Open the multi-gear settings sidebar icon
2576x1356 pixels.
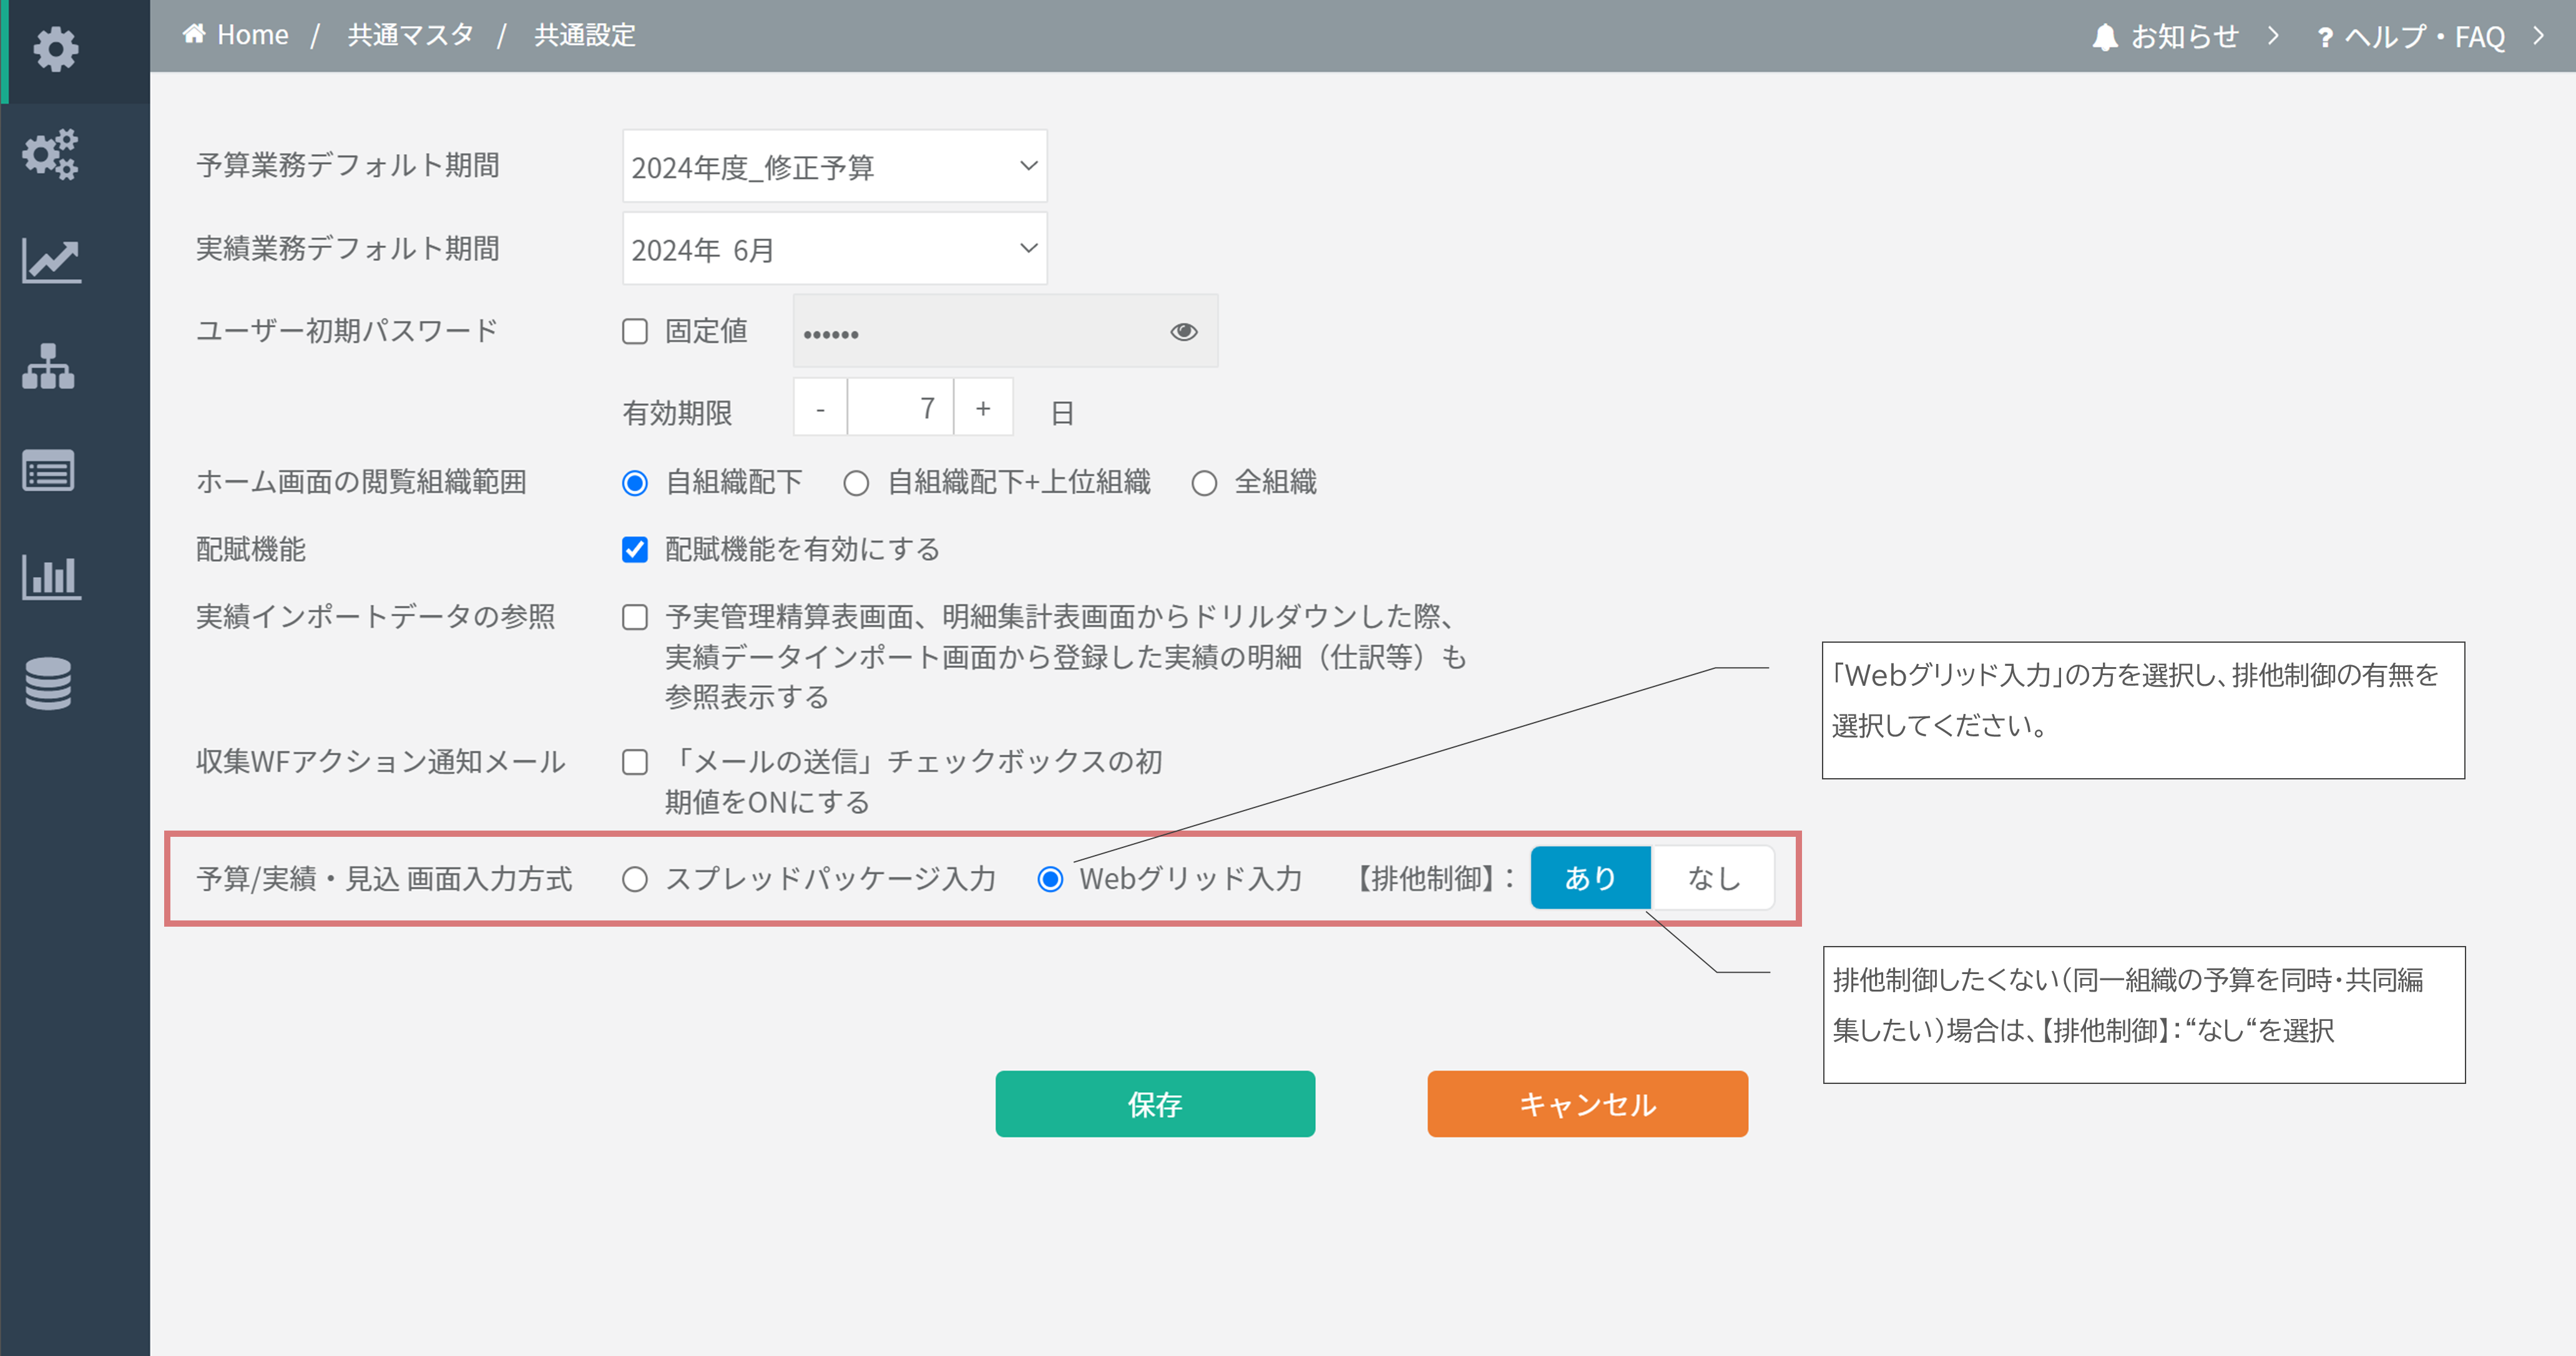click(x=50, y=154)
